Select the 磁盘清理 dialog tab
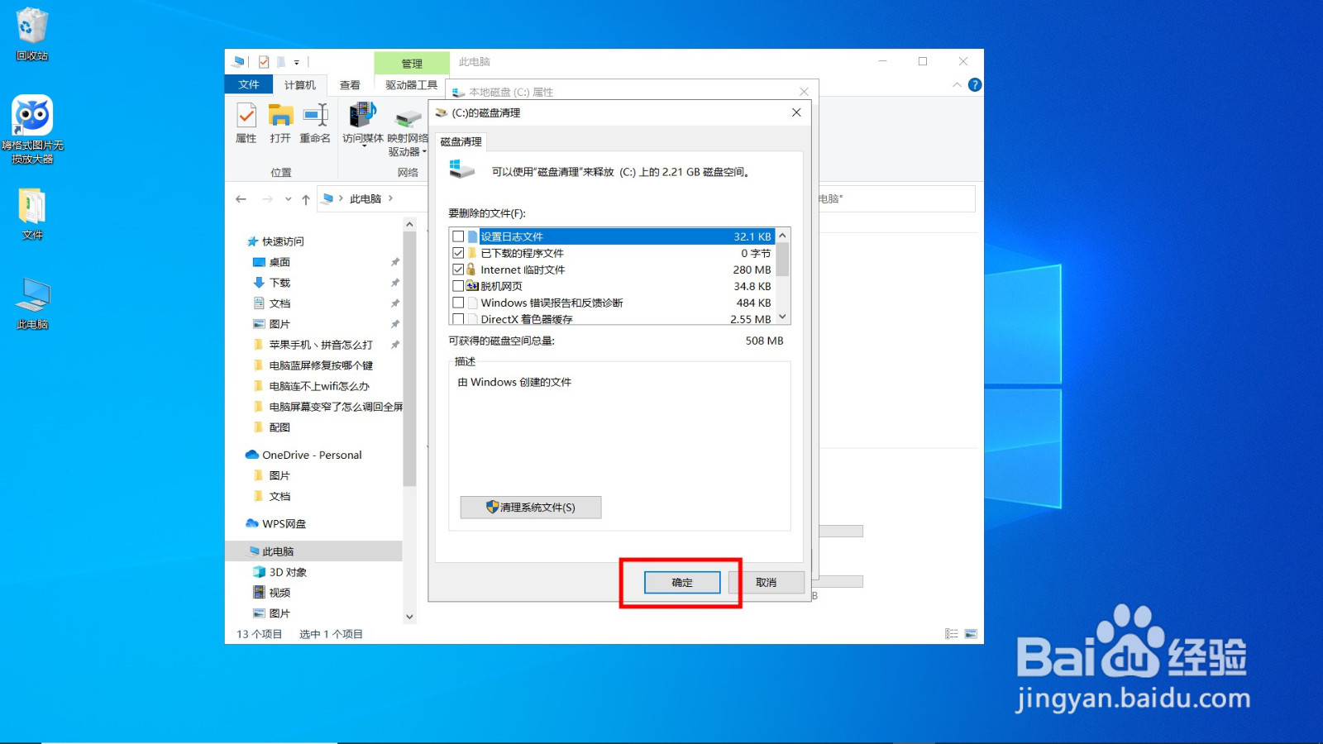The height and width of the screenshot is (744, 1323). (x=461, y=141)
